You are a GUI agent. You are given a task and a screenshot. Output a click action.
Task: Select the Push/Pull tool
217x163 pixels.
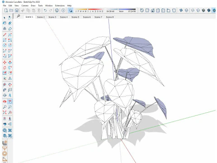(10, 62)
